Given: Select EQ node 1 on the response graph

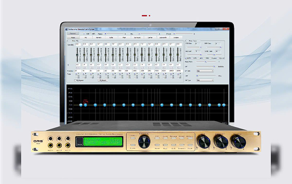Looking at the screenshot, I should (x=86, y=105).
